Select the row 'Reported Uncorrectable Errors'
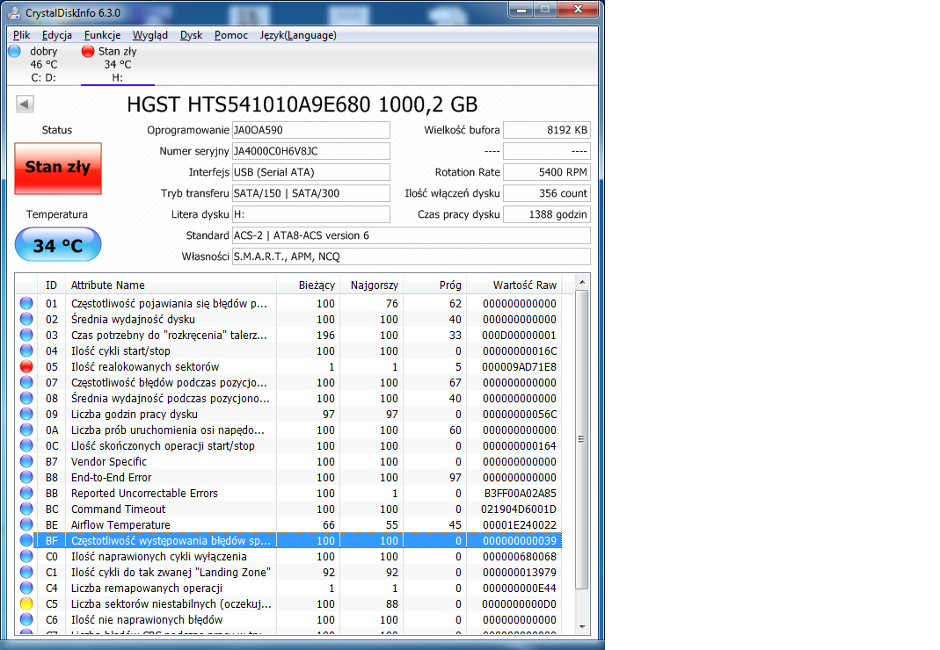The height and width of the screenshot is (650, 940). [288, 493]
